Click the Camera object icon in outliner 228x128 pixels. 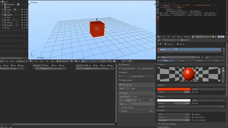pyautogui.click(x=5, y=10)
